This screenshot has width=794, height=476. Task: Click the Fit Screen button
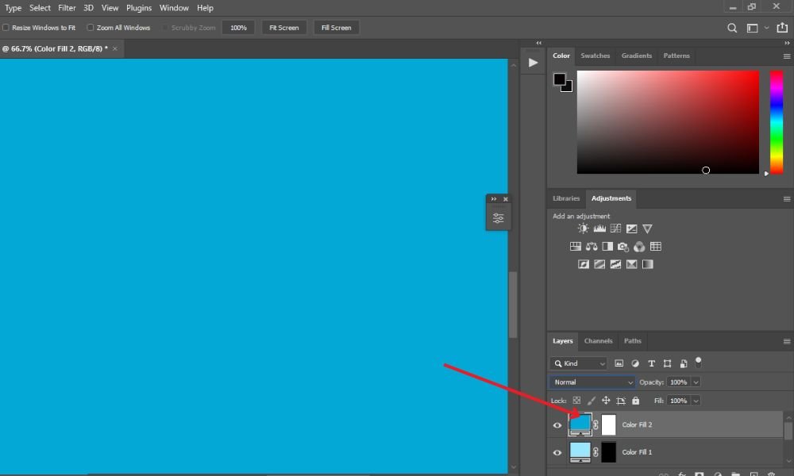click(x=284, y=28)
